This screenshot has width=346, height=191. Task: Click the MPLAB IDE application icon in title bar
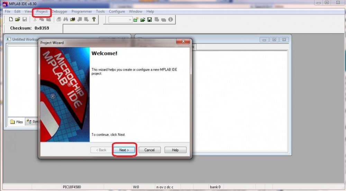coord(5,4)
